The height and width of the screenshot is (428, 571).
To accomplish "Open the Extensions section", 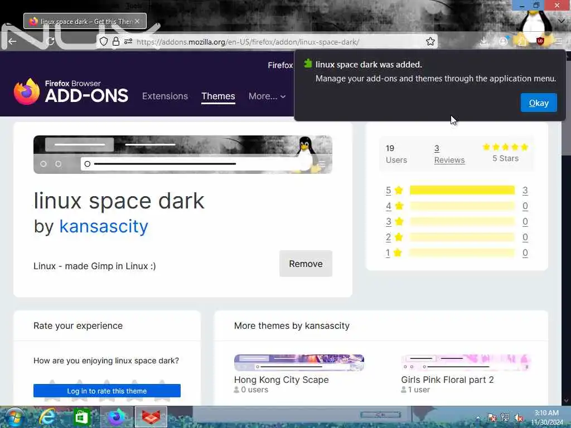I will 165,96.
